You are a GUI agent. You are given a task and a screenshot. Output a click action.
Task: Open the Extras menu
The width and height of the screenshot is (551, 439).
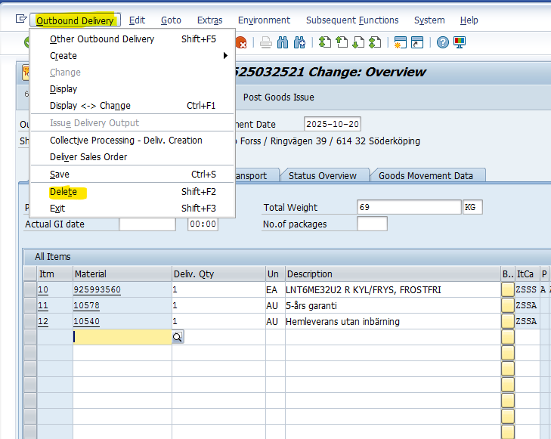[x=210, y=20]
